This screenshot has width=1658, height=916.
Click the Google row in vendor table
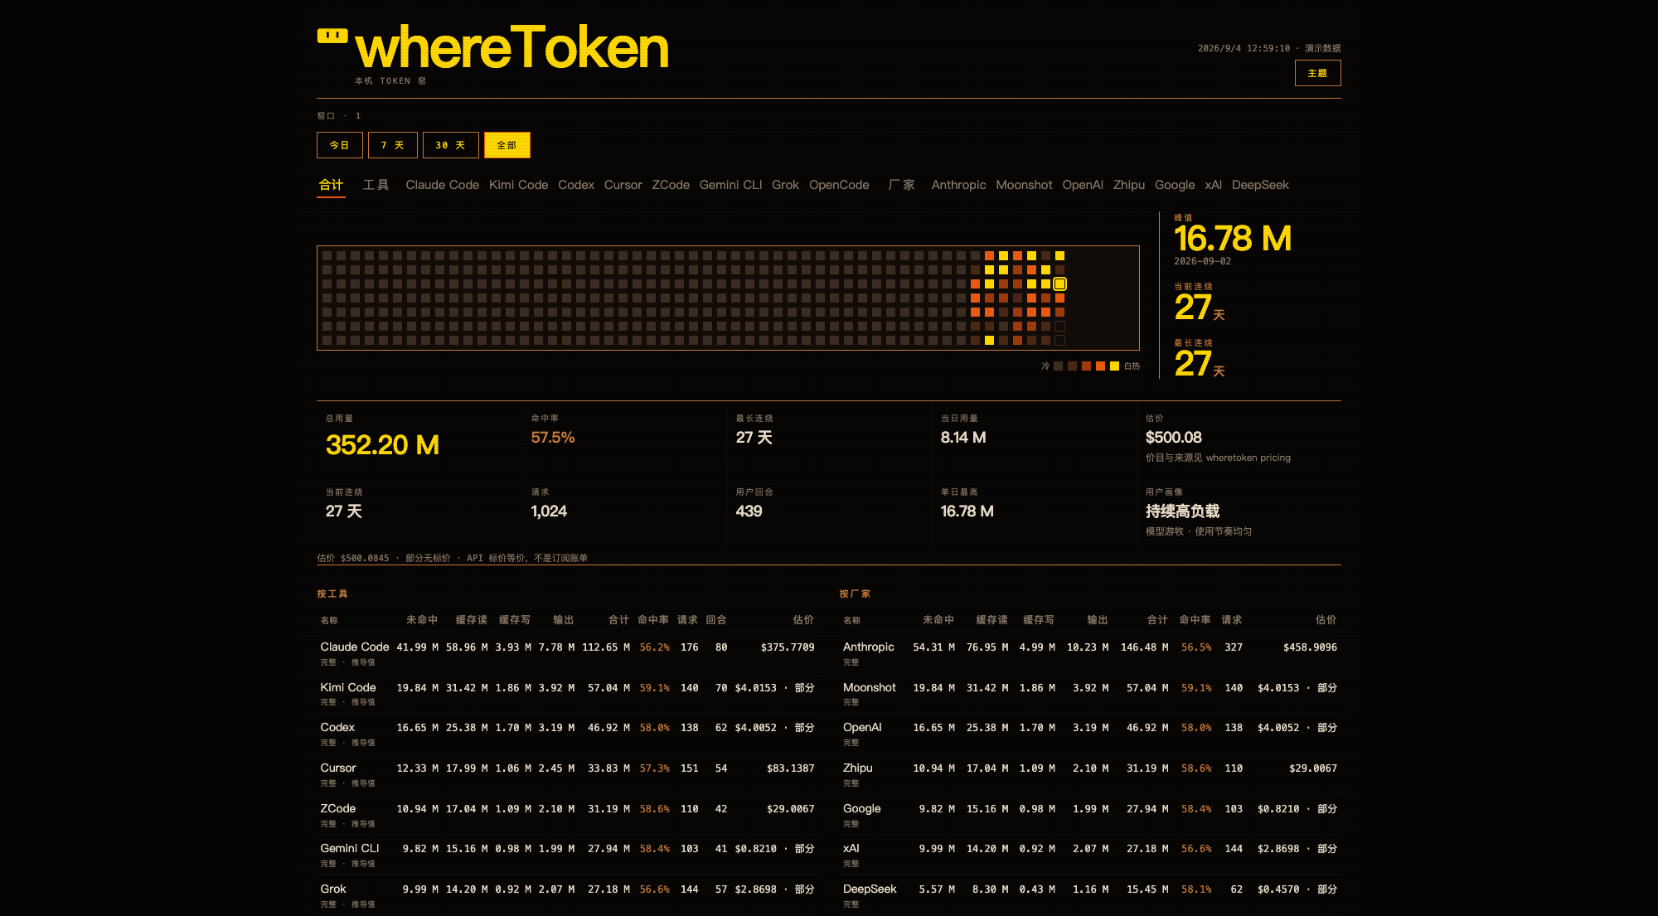pyautogui.click(x=1089, y=815)
